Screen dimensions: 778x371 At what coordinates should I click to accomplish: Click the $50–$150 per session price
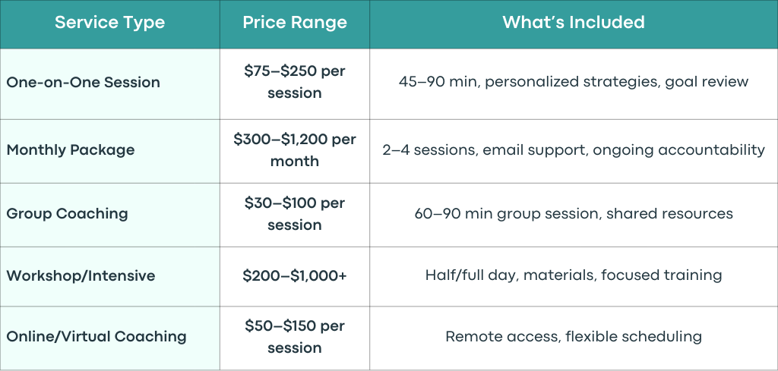pos(295,337)
